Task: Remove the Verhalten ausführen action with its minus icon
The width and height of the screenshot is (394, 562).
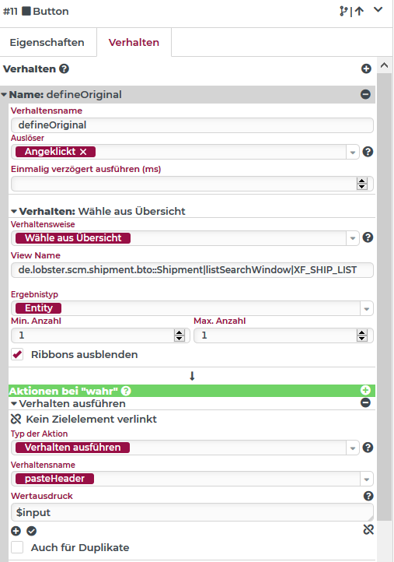Action: pyautogui.click(x=365, y=403)
